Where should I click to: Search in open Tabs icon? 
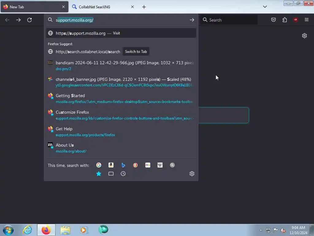coord(111,174)
